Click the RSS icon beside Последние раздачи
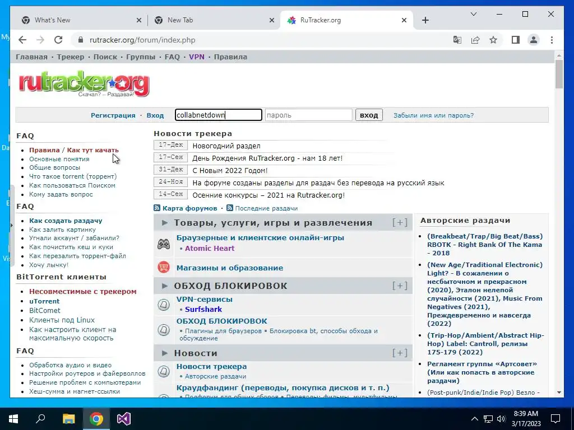This screenshot has width=574, height=430. coord(230,208)
